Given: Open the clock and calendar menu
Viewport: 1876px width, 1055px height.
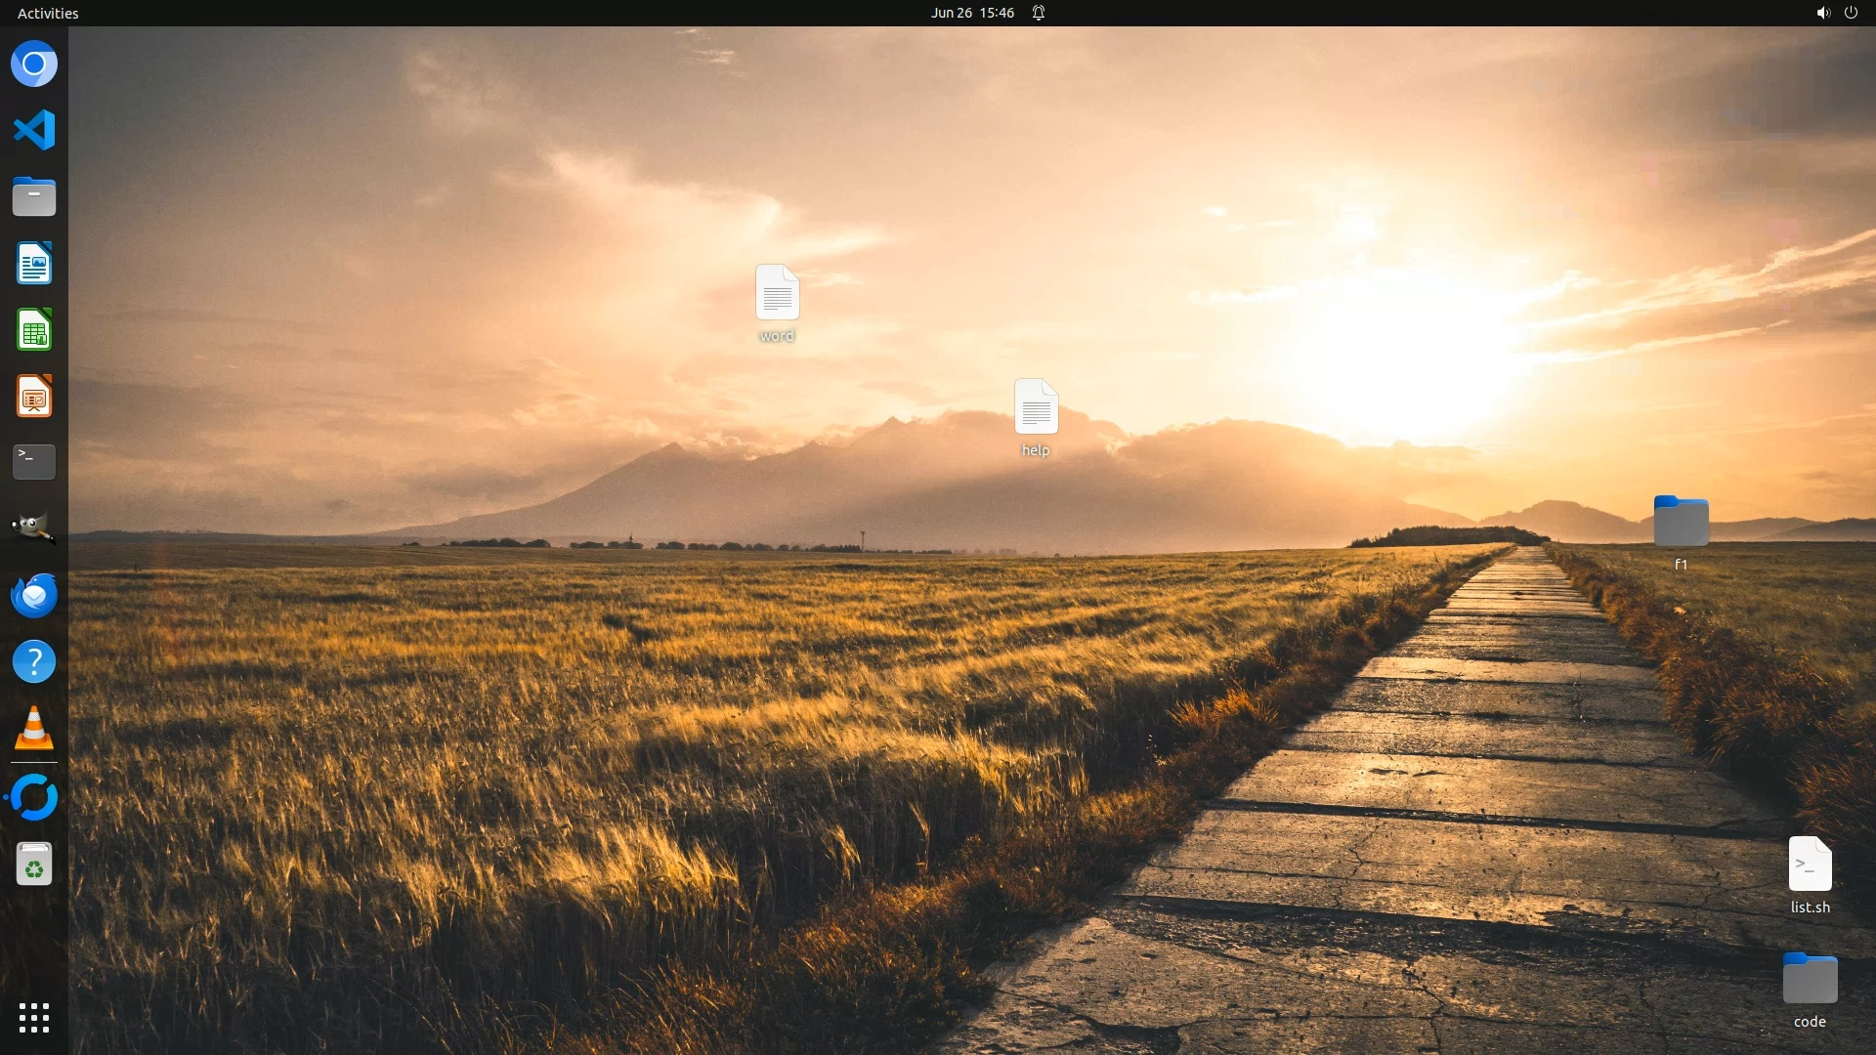Looking at the screenshot, I should coord(971,13).
